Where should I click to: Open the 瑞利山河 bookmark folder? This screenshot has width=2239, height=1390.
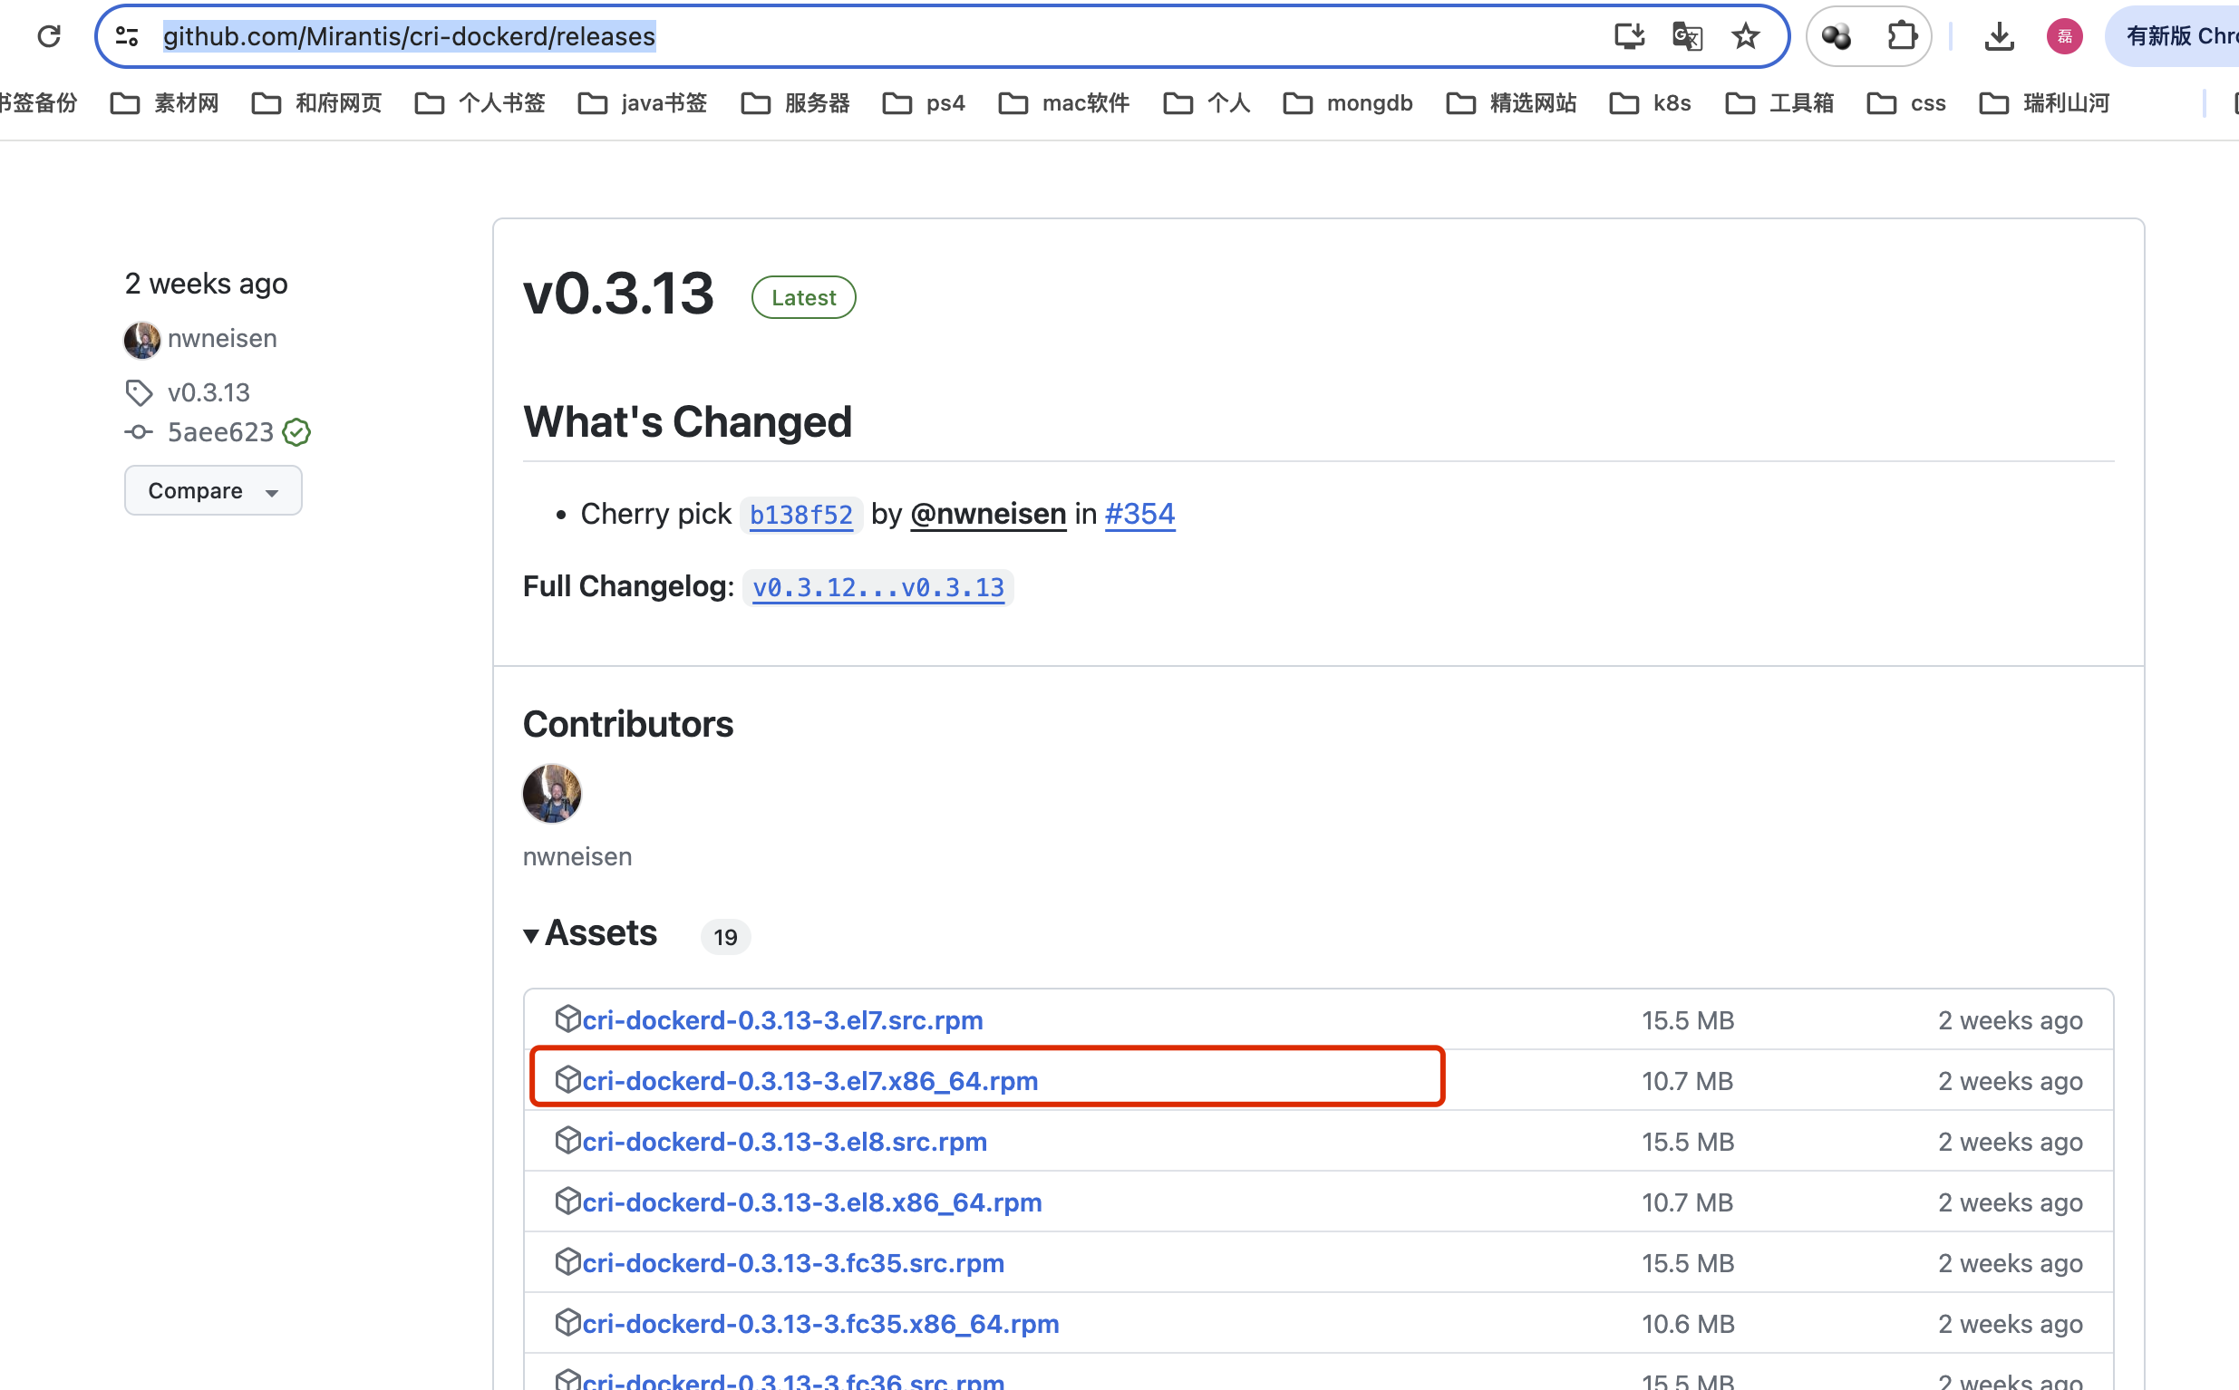coord(2045,103)
